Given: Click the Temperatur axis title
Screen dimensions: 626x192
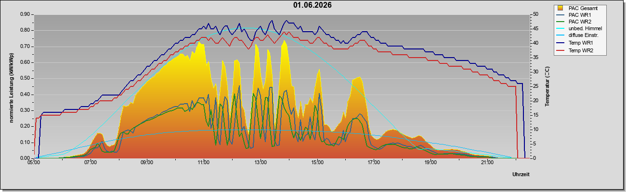Looking at the screenshot, I should pos(547,86).
